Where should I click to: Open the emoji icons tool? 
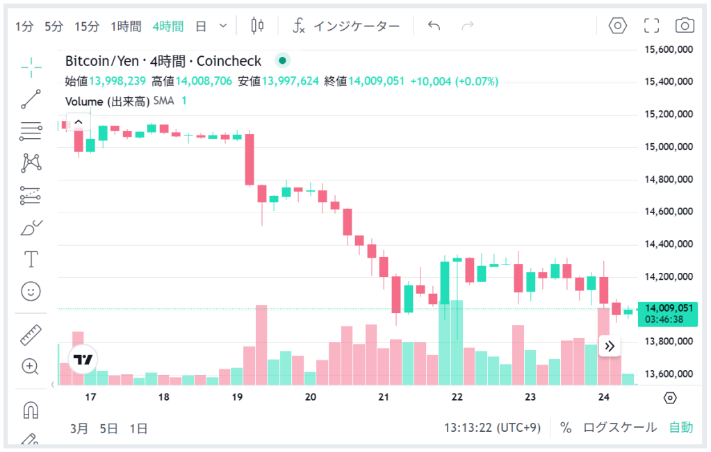(x=31, y=291)
